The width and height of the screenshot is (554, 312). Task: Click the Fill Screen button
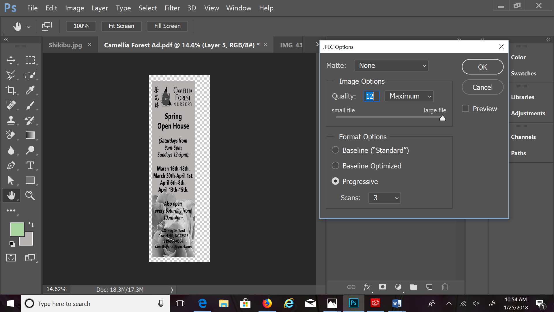point(167,26)
